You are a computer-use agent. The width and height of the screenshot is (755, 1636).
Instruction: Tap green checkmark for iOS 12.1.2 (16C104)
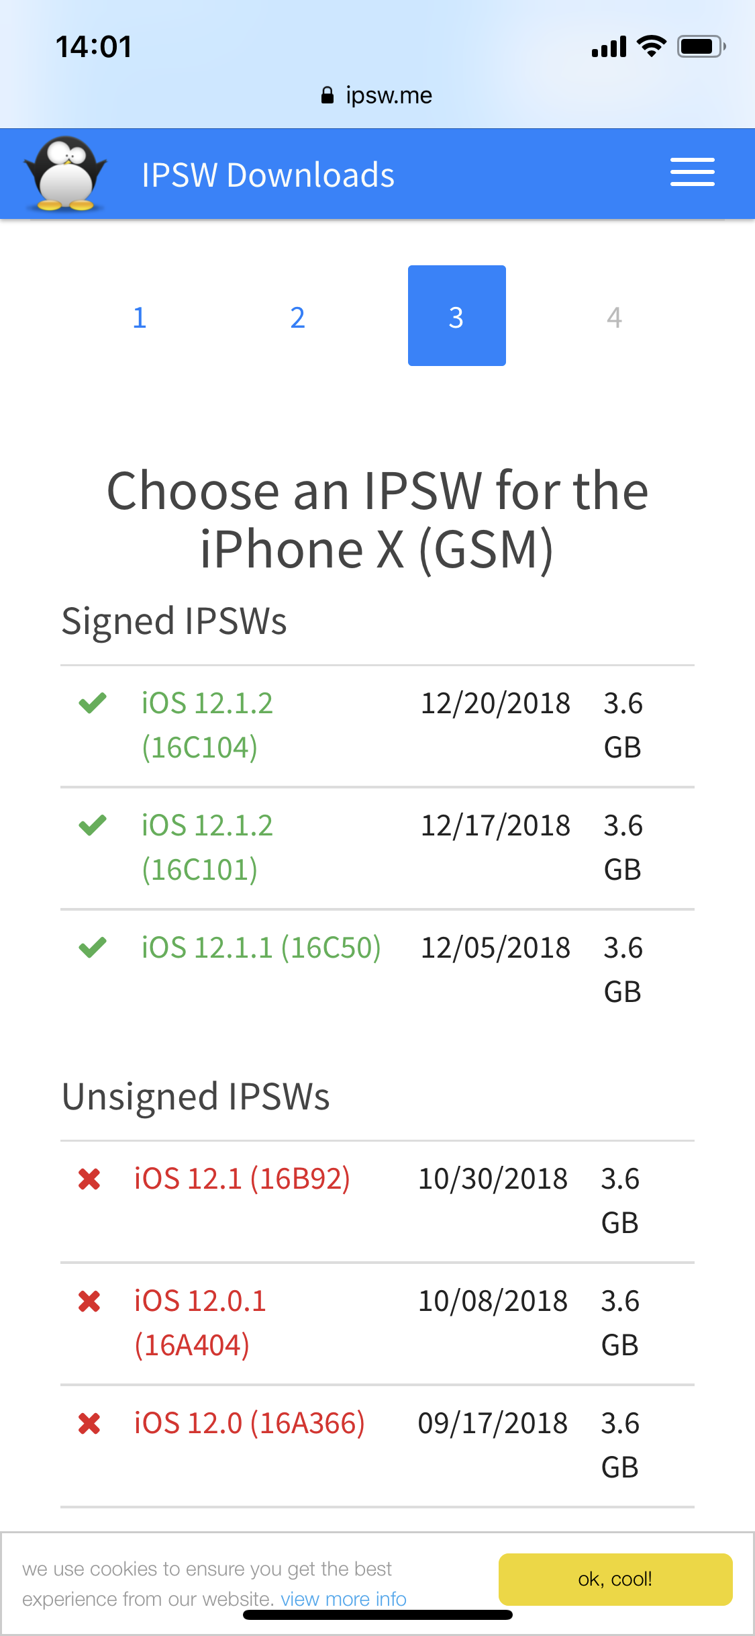click(x=93, y=703)
